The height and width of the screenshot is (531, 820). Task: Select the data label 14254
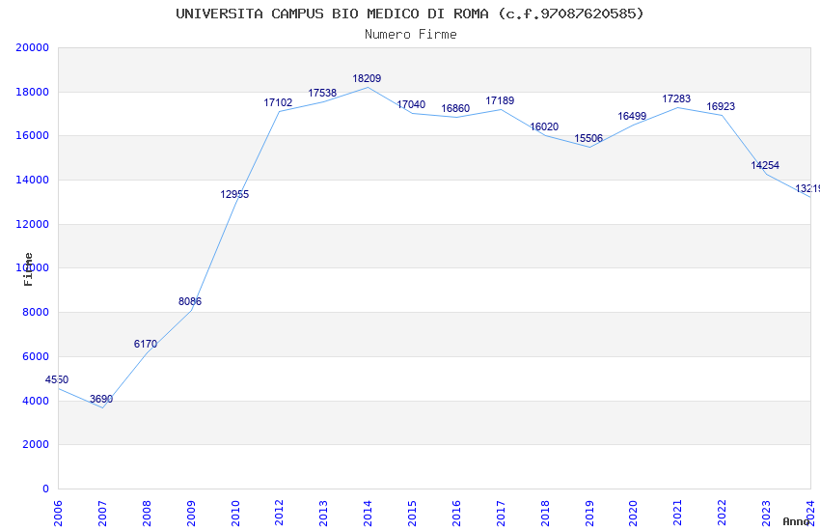pyautogui.click(x=765, y=165)
